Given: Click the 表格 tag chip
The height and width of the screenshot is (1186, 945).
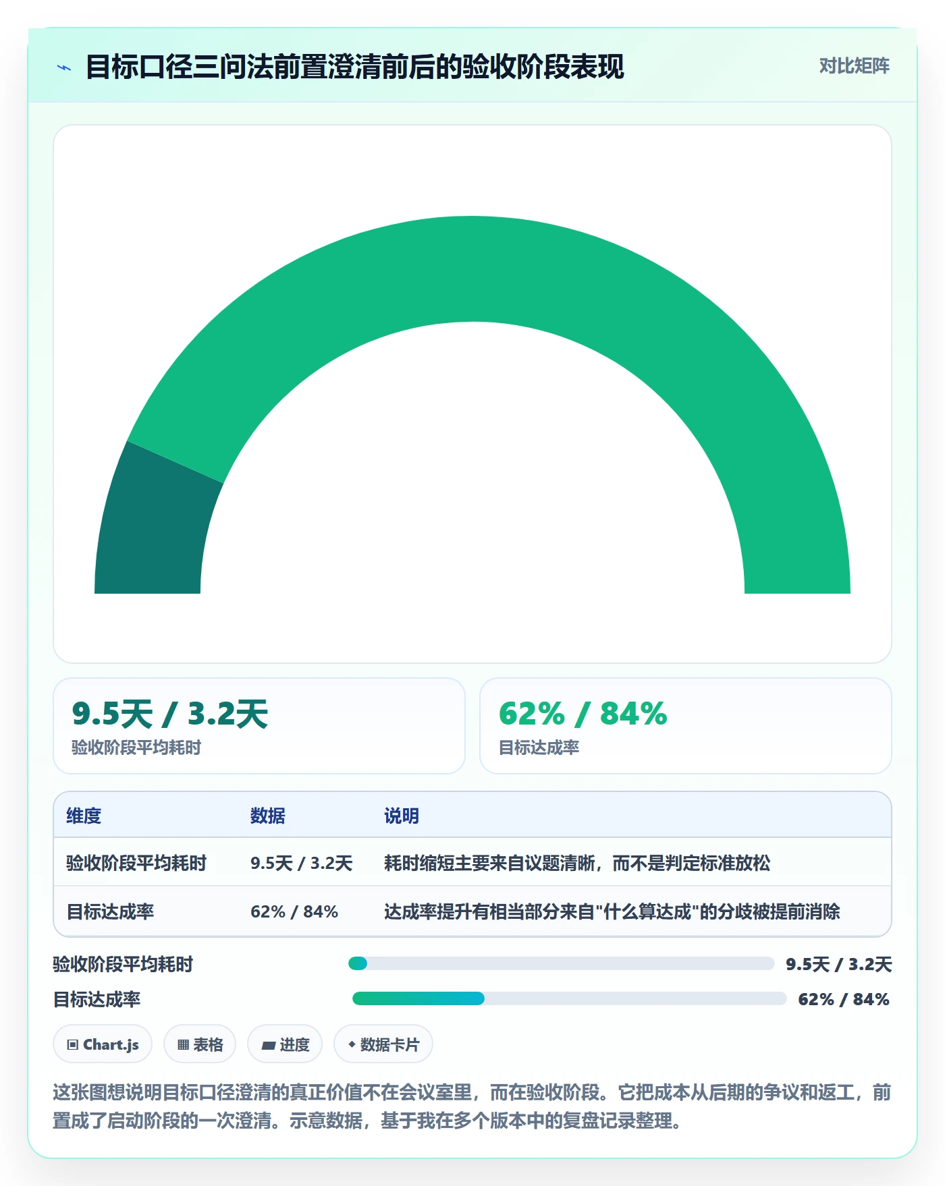Looking at the screenshot, I should point(200,1044).
